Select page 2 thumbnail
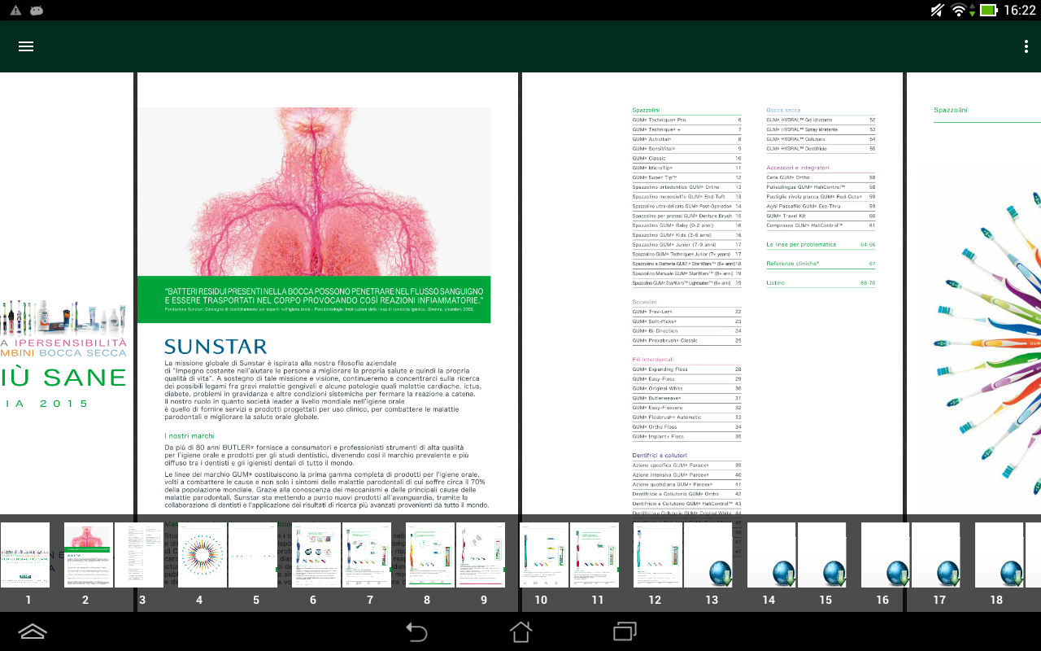1041x651 pixels. [89, 555]
